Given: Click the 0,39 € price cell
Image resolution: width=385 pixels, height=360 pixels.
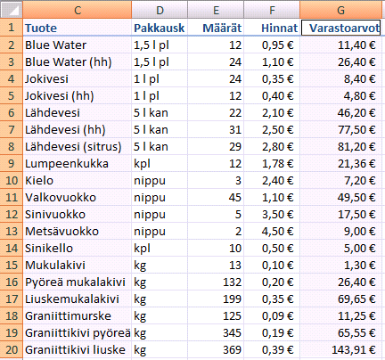Looking at the screenshot, I should [272, 349].
